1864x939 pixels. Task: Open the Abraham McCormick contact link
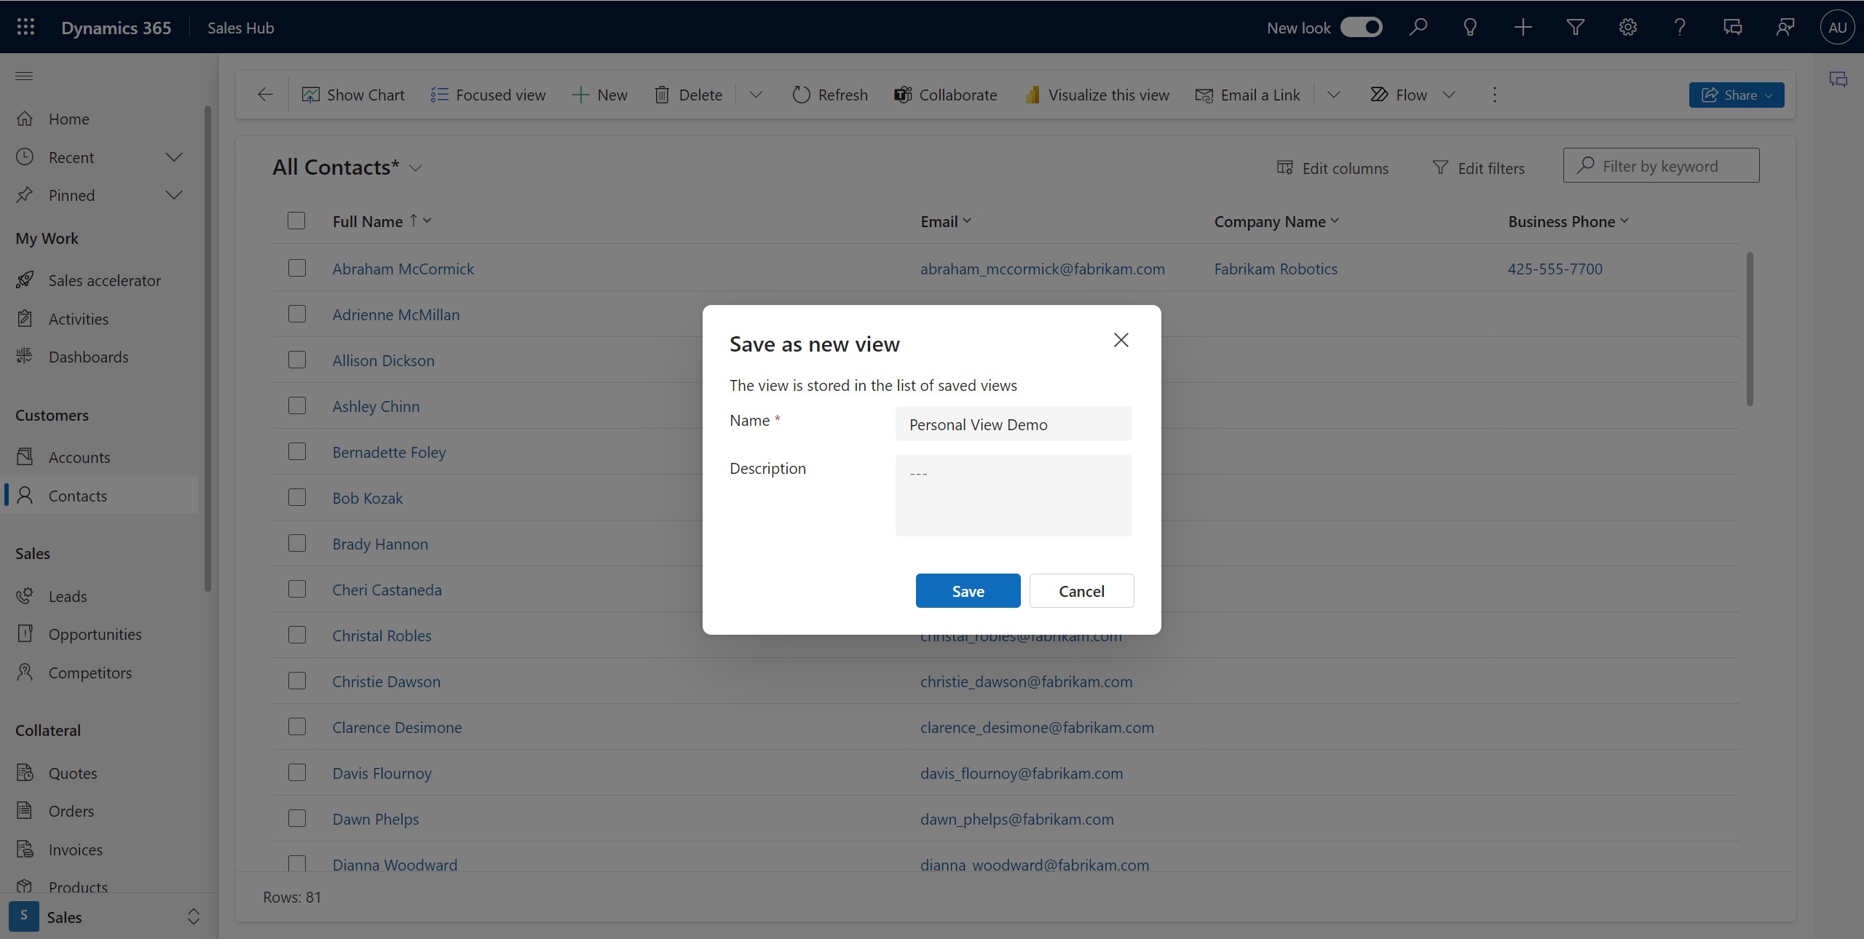[403, 269]
